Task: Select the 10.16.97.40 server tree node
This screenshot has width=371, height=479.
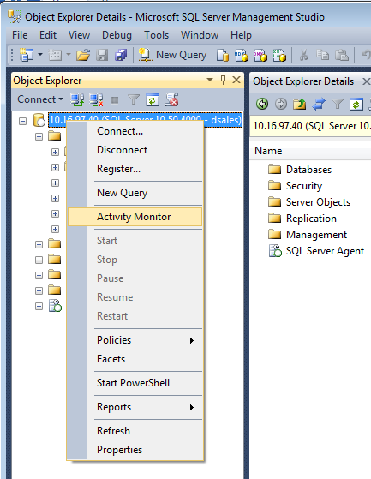Action: pyautogui.click(x=146, y=119)
